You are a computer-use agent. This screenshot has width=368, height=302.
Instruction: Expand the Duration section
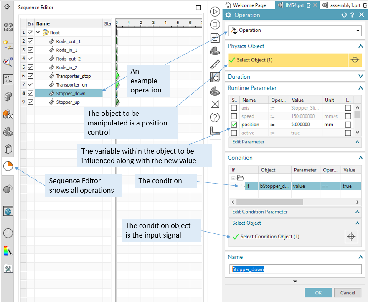tap(360, 77)
